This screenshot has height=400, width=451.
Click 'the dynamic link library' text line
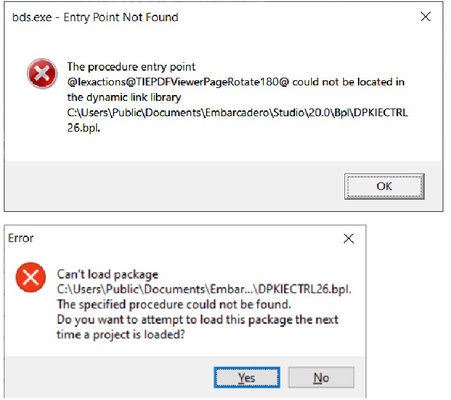click(124, 98)
